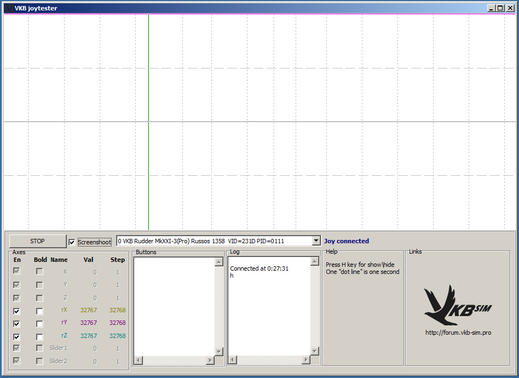Click Log panel scroll left arrow

pos(233,360)
